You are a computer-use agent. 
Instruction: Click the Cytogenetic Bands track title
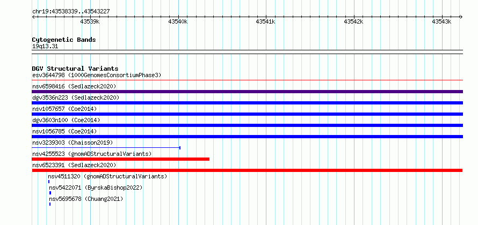coord(64,40)
